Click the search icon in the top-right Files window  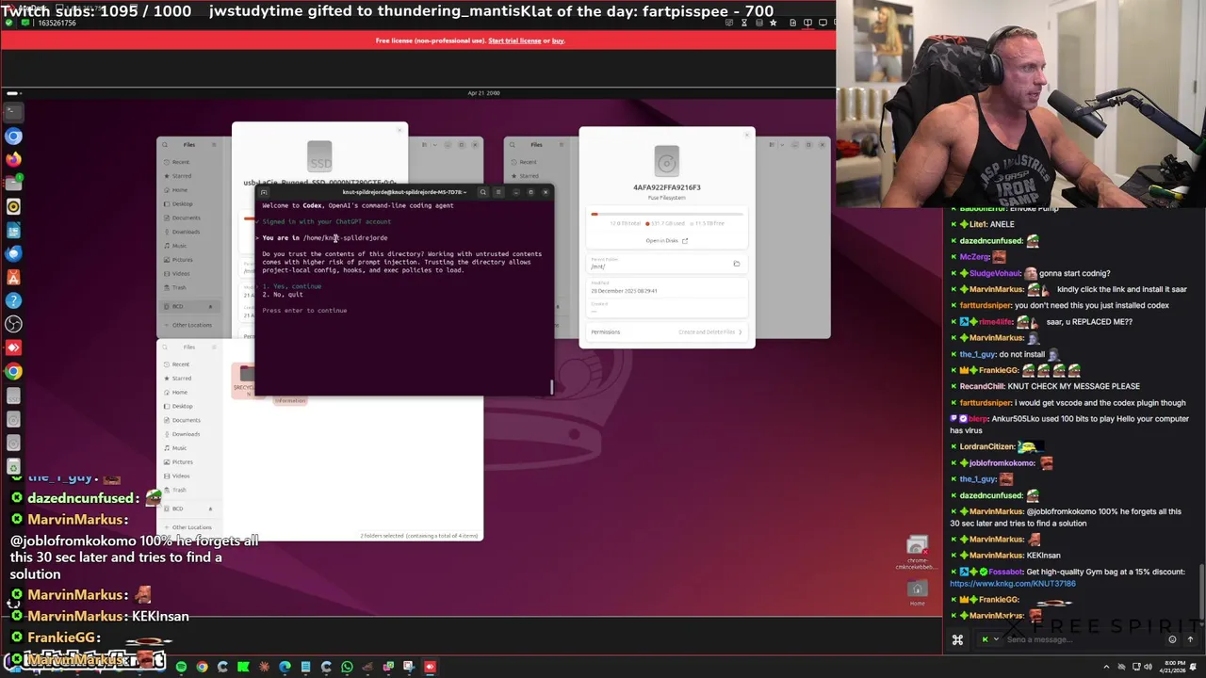click(512, 145)
